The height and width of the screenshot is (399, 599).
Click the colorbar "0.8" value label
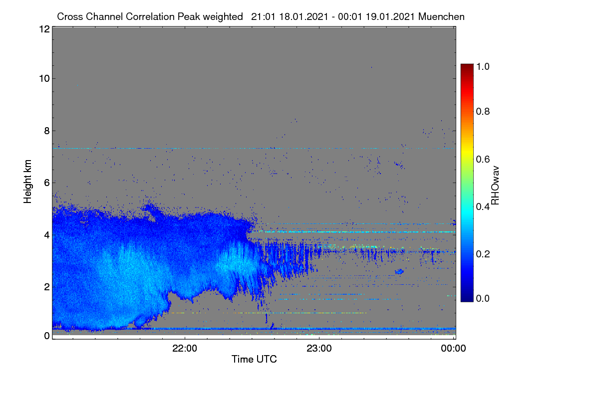coord(482,112)
